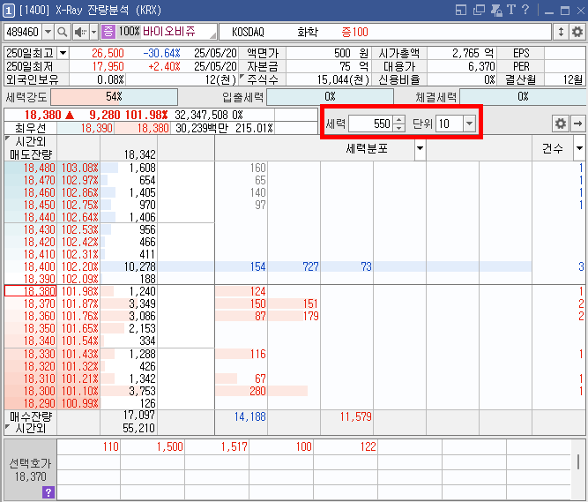Open the 250일최고 period dropdown
This screenshot has width=588, height=502.
[x=63, y=53]
